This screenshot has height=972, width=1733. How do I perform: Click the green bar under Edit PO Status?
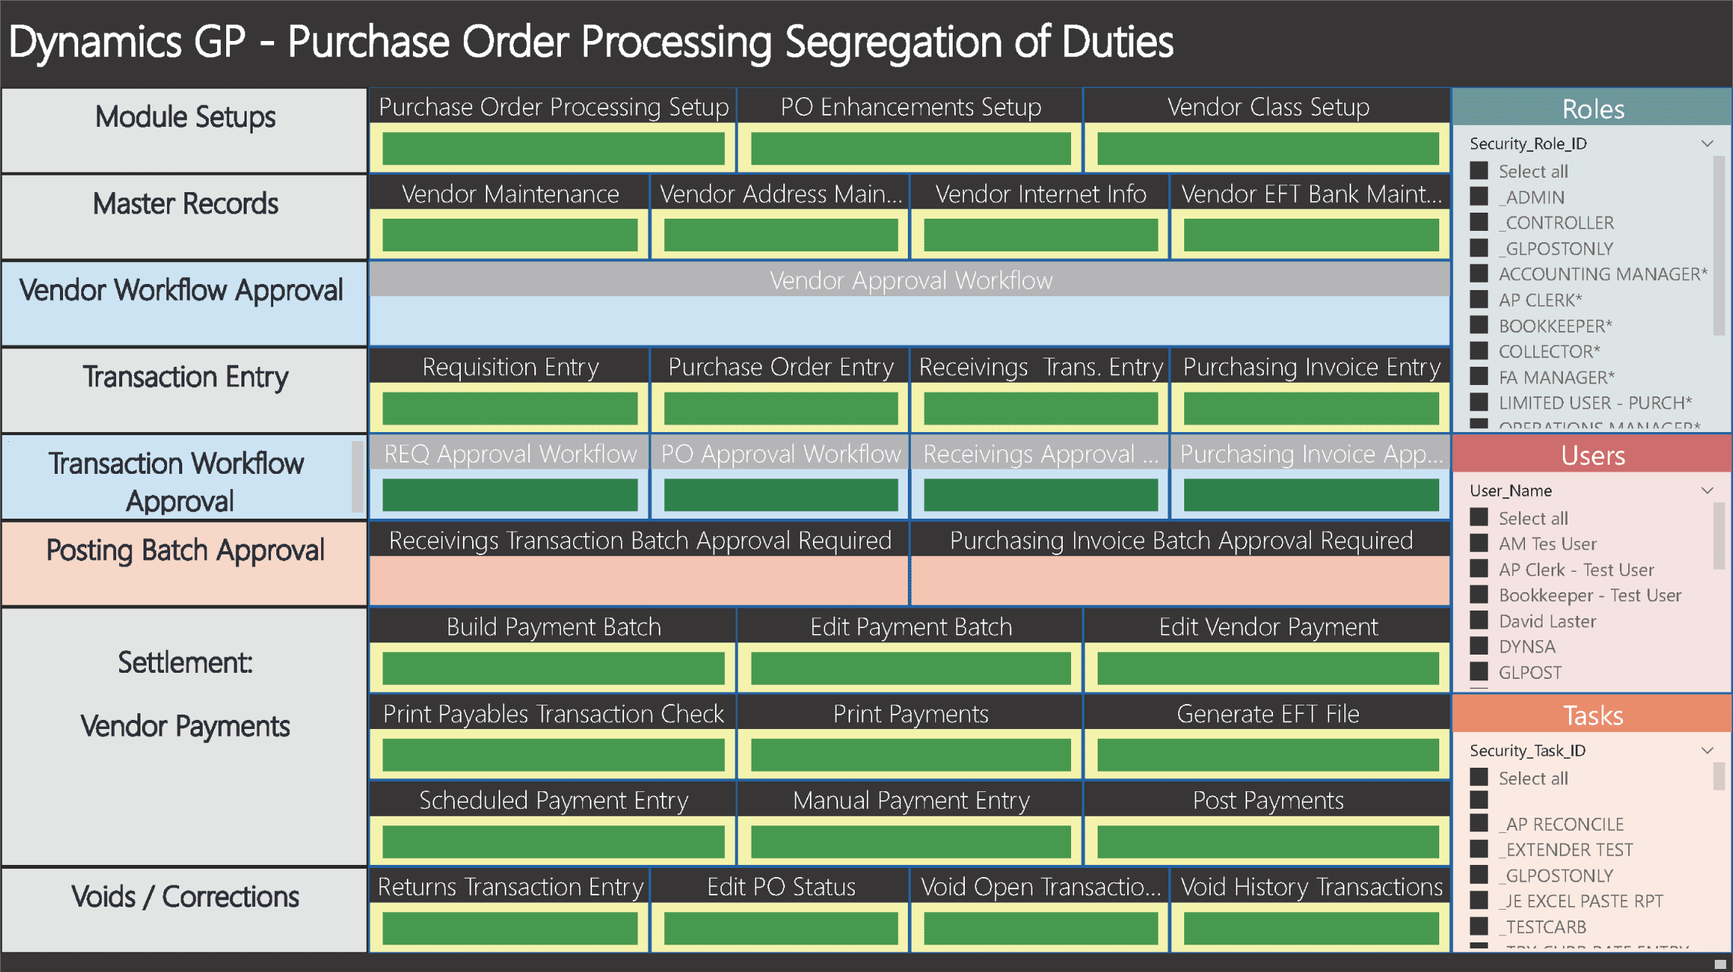pyautogui.click(x=780, y=928)
